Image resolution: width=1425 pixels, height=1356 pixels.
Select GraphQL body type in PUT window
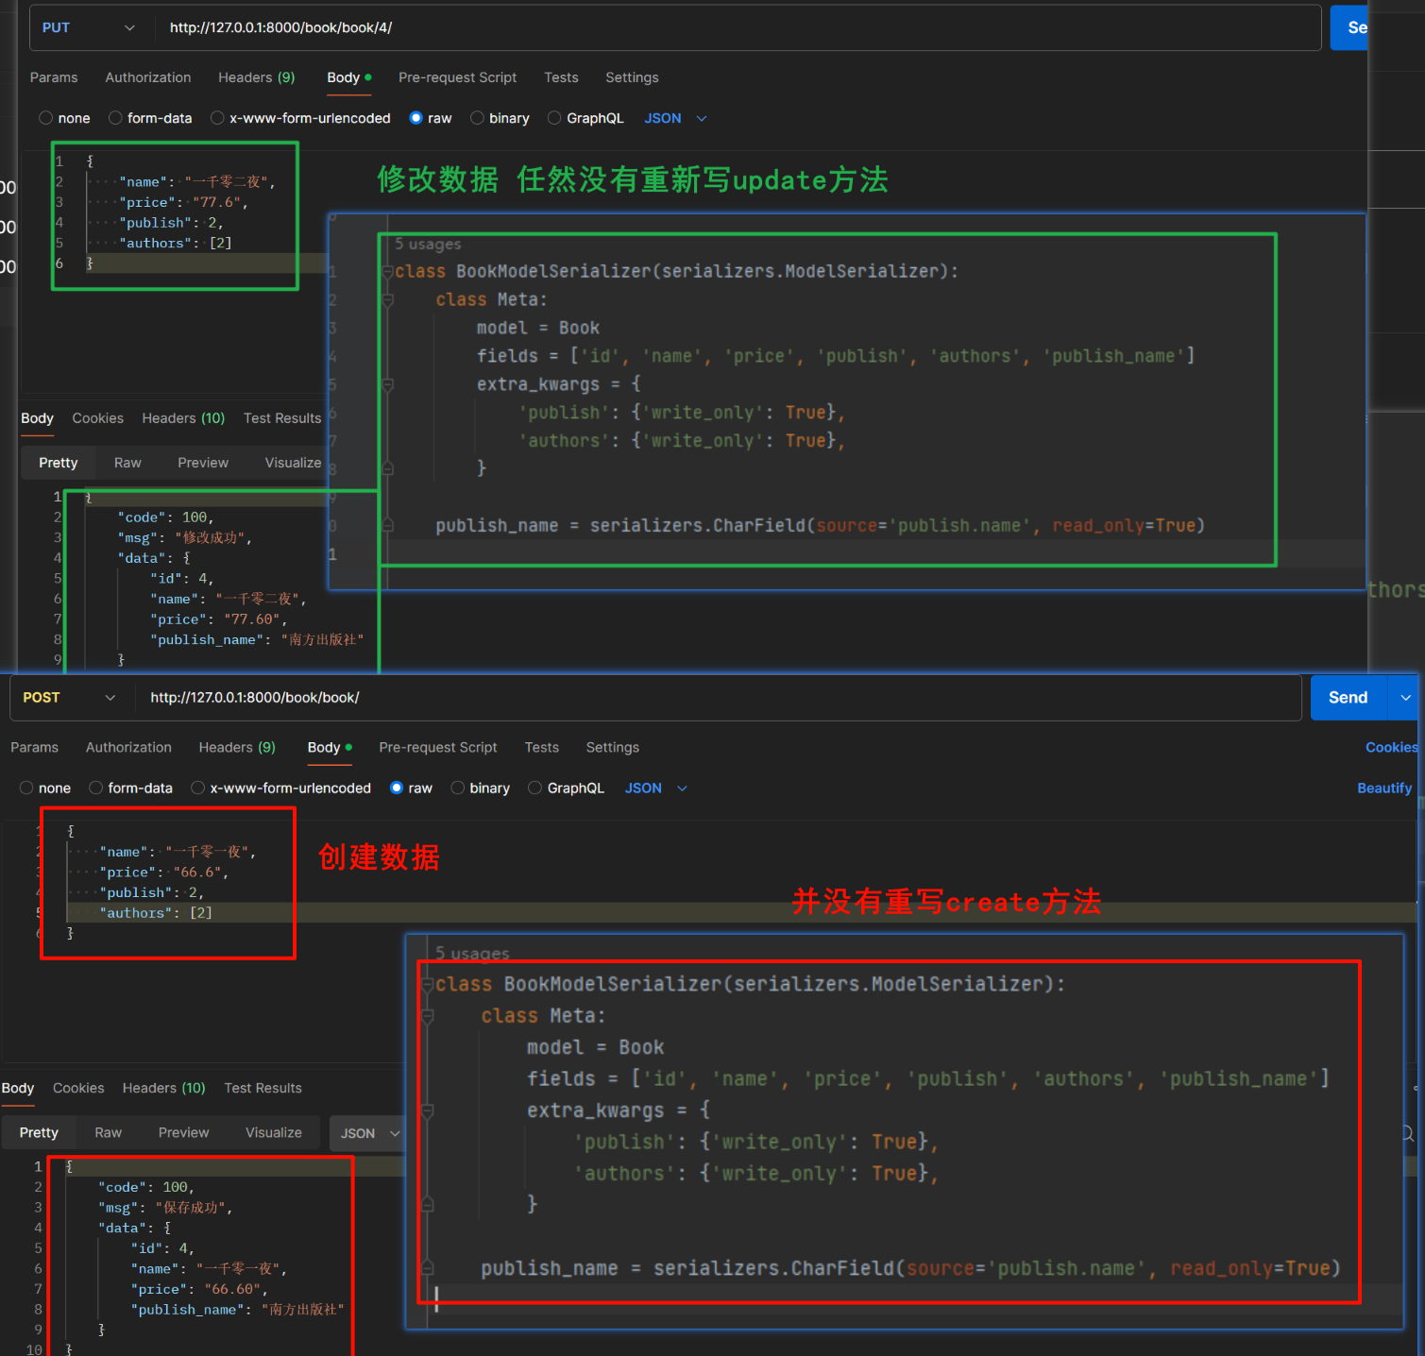[x=585, y=118]
